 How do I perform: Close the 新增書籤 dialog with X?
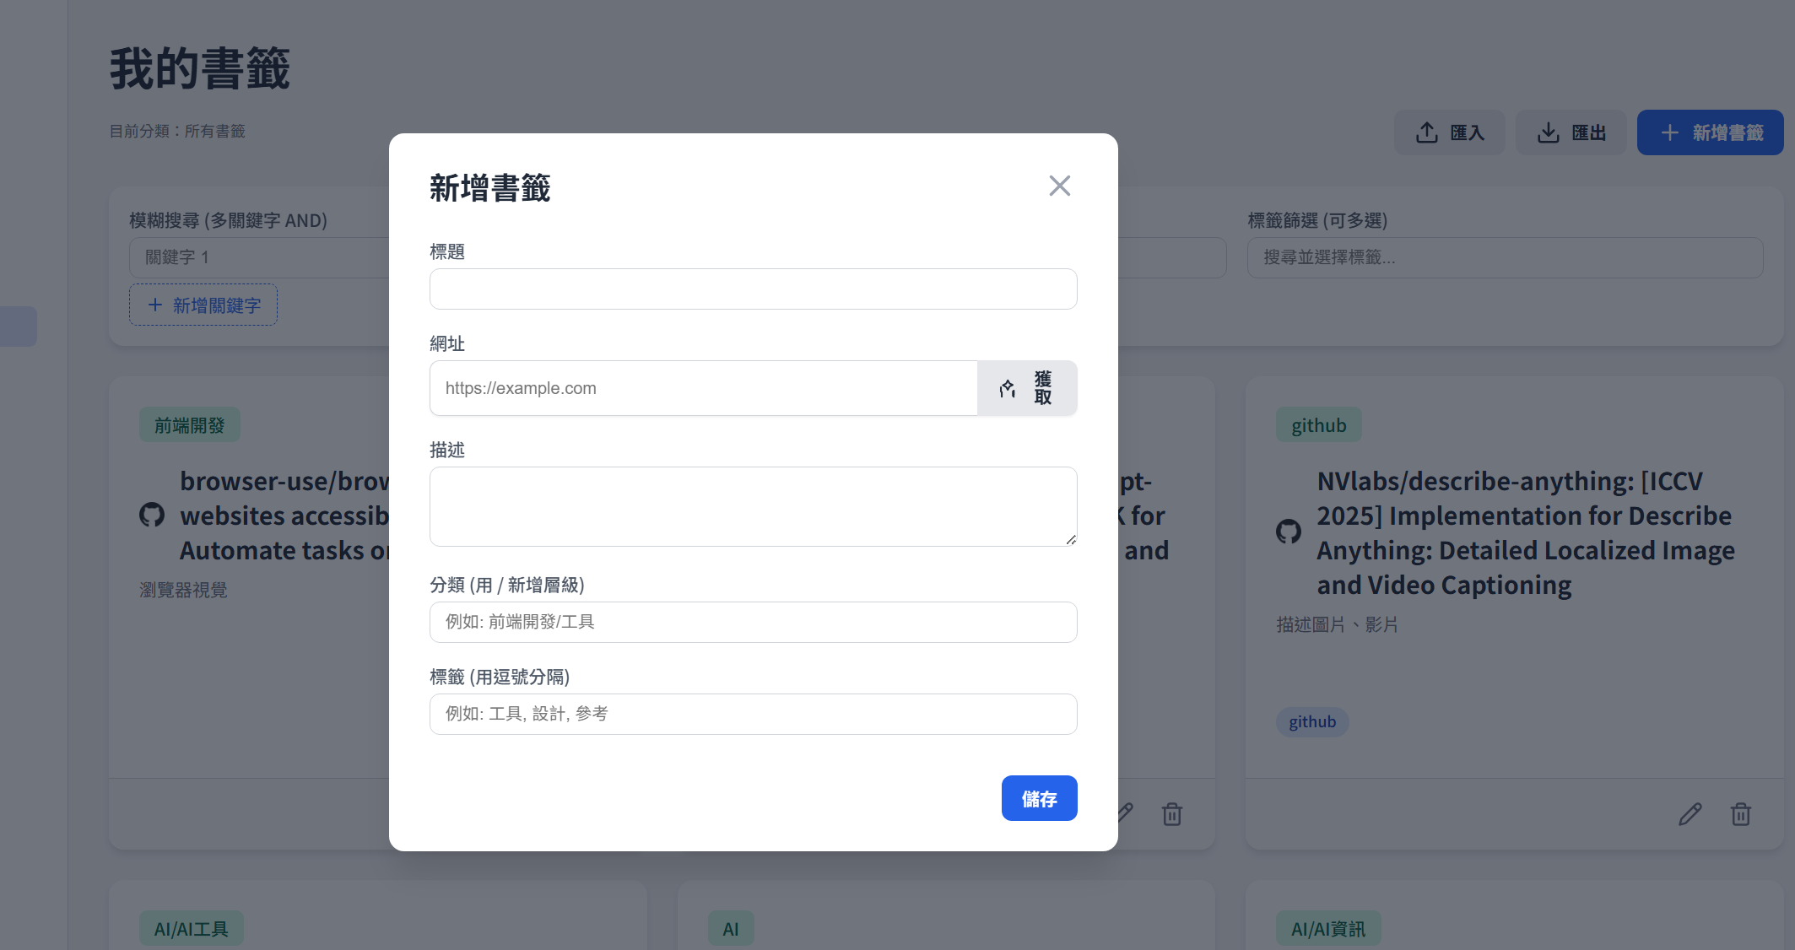tap(1059, 186)
